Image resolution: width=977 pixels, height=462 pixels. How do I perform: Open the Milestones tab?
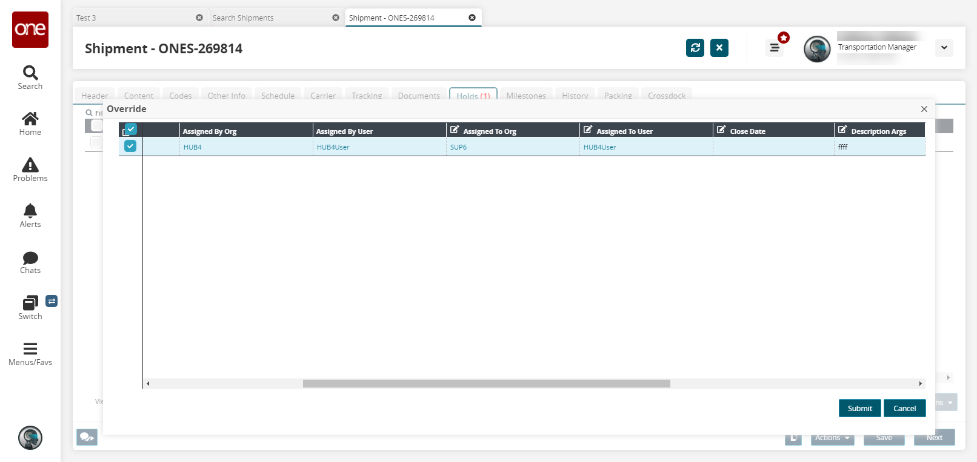pyautogui.click(x=526, y=95)
